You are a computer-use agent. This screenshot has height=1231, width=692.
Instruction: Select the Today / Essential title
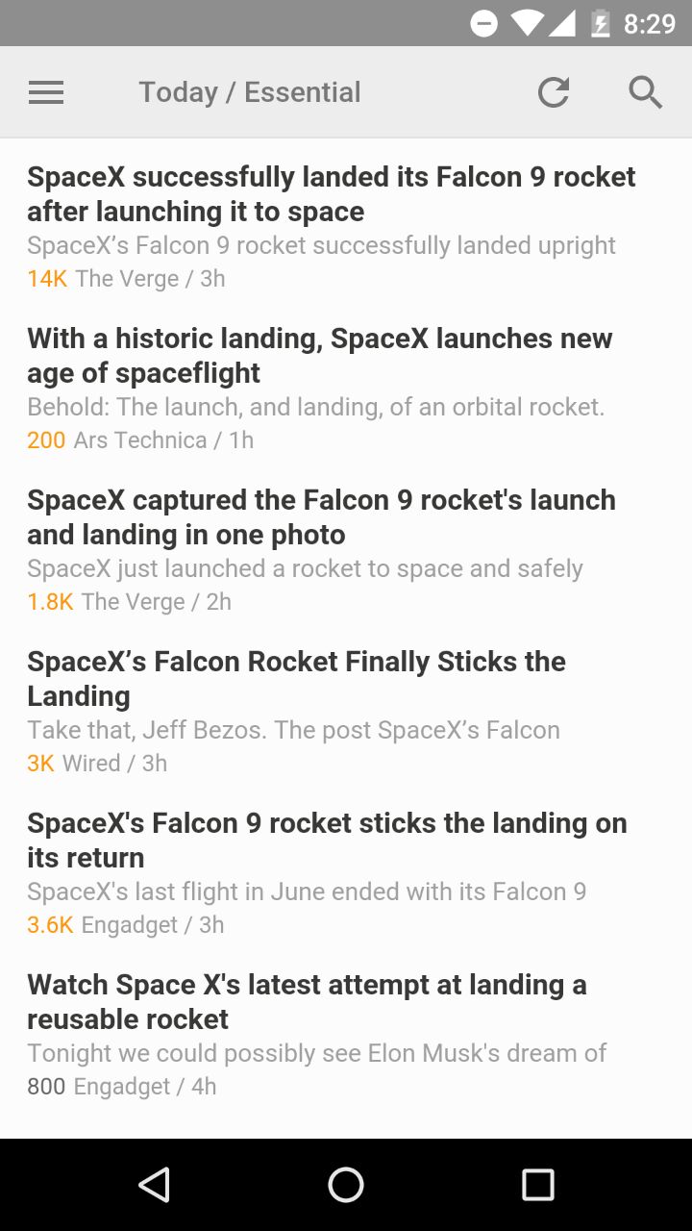tap(250, 92)
